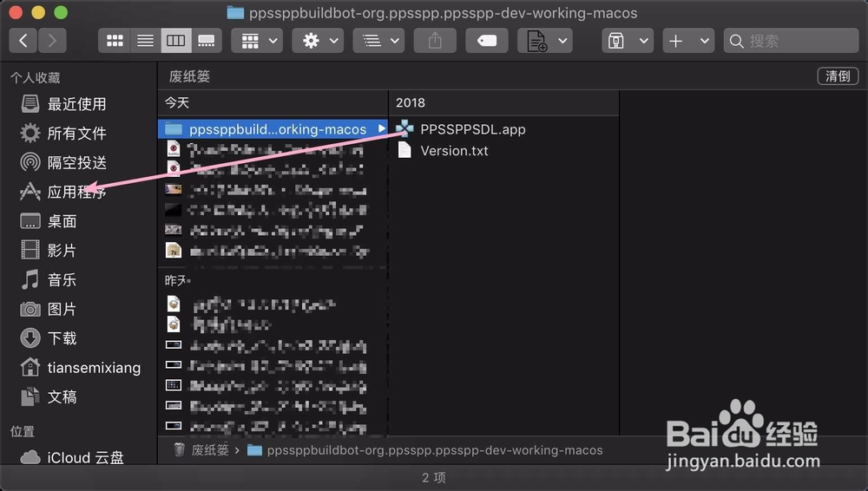The image size is (868, 491).
Task: Open the new document dropdown
Action: click(545, 41)
